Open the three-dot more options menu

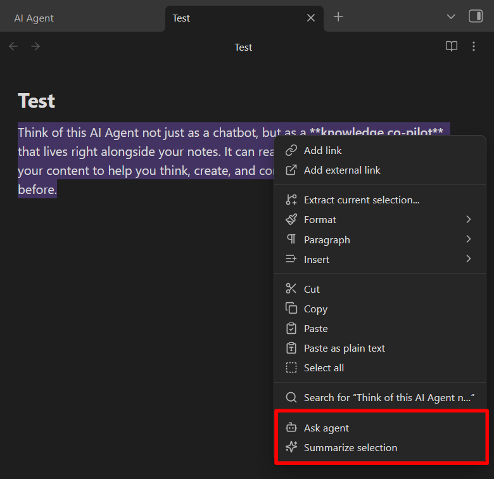tap(474, 47)
